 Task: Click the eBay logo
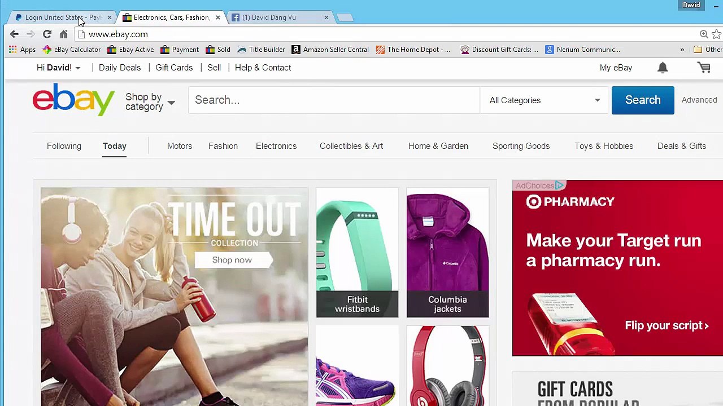pos(73,100)
